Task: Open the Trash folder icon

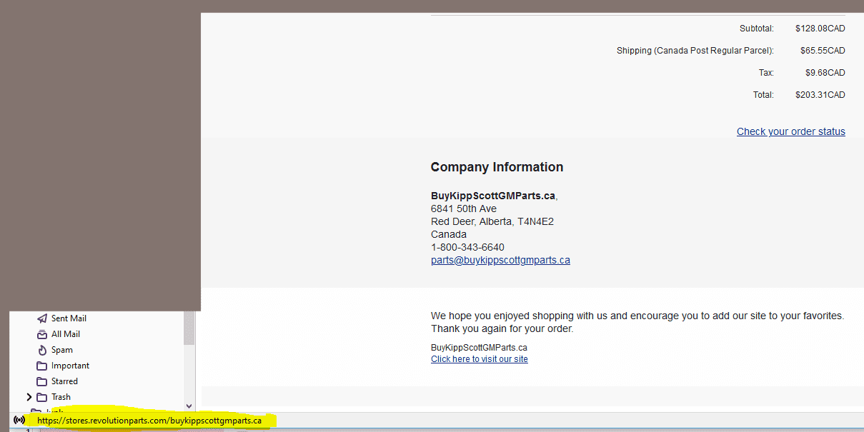Action: pos(42,397)
